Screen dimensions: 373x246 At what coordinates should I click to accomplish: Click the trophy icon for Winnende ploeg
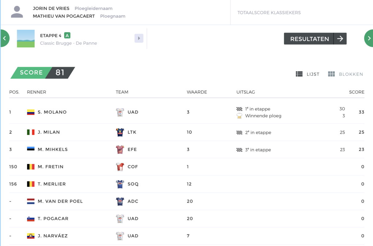click(239, 116)
